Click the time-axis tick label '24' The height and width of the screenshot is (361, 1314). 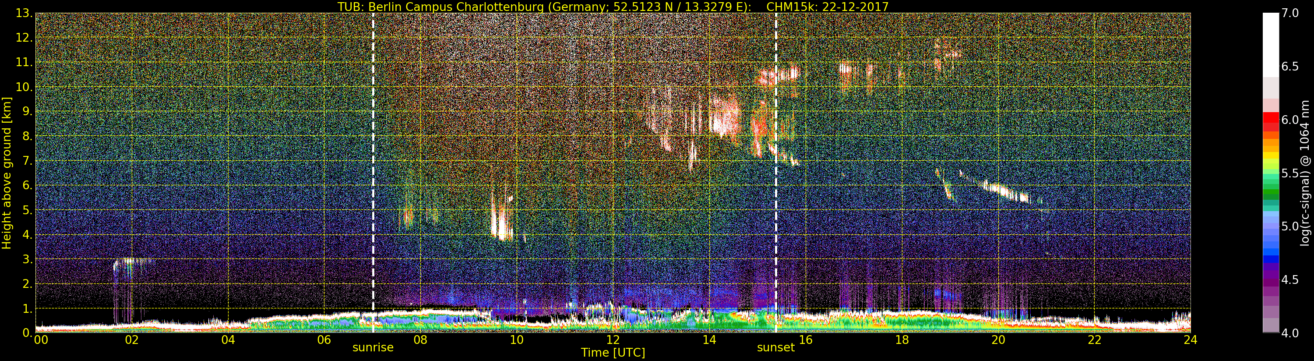[1191, 340]
